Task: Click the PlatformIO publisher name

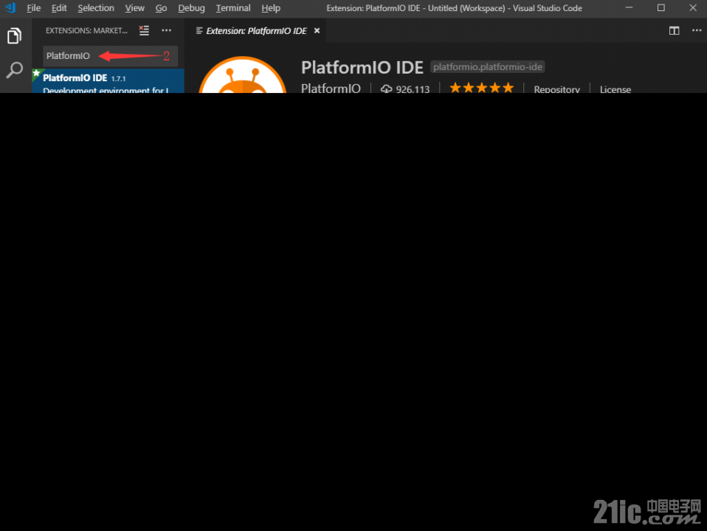Action: 331,88
